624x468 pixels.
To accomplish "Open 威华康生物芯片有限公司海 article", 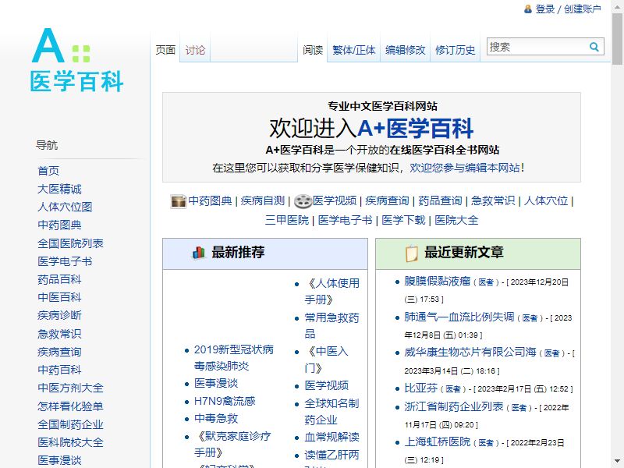I will click(470, 353).
